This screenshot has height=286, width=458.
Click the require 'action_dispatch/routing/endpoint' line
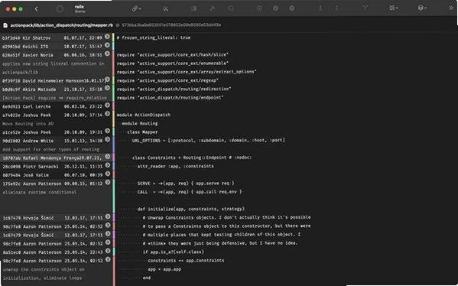click(x=171, y=97)
